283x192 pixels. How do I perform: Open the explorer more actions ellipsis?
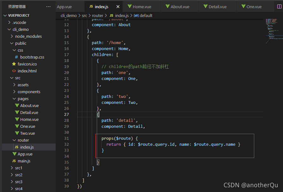pos(48,7)
